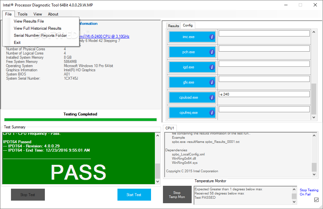Focus the cpufreq.exe parameter field
This screenshot has width=323, height=209.
(264, 109)
